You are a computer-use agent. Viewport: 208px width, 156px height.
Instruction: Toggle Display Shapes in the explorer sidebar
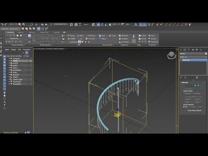[x=4, y=59]
